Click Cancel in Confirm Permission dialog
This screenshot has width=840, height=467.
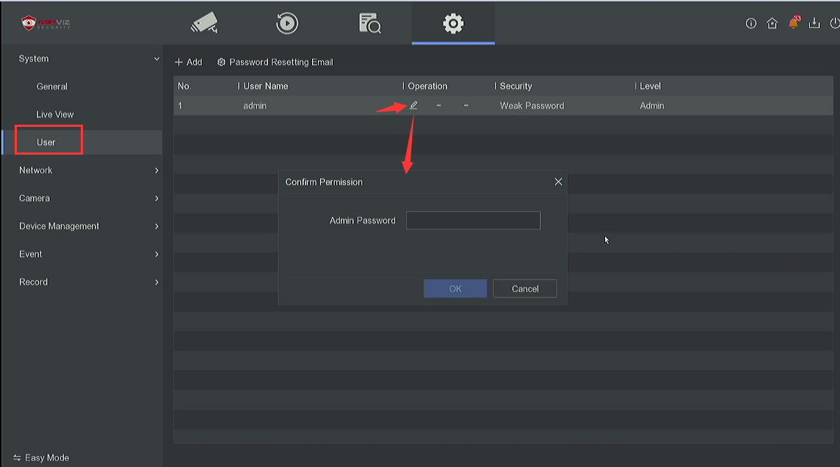click(524, 289)
